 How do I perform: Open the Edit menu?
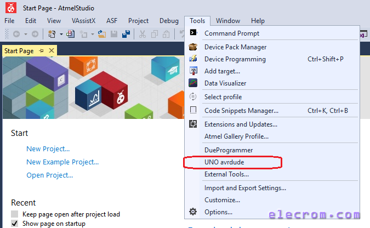[x=31, y=21]
